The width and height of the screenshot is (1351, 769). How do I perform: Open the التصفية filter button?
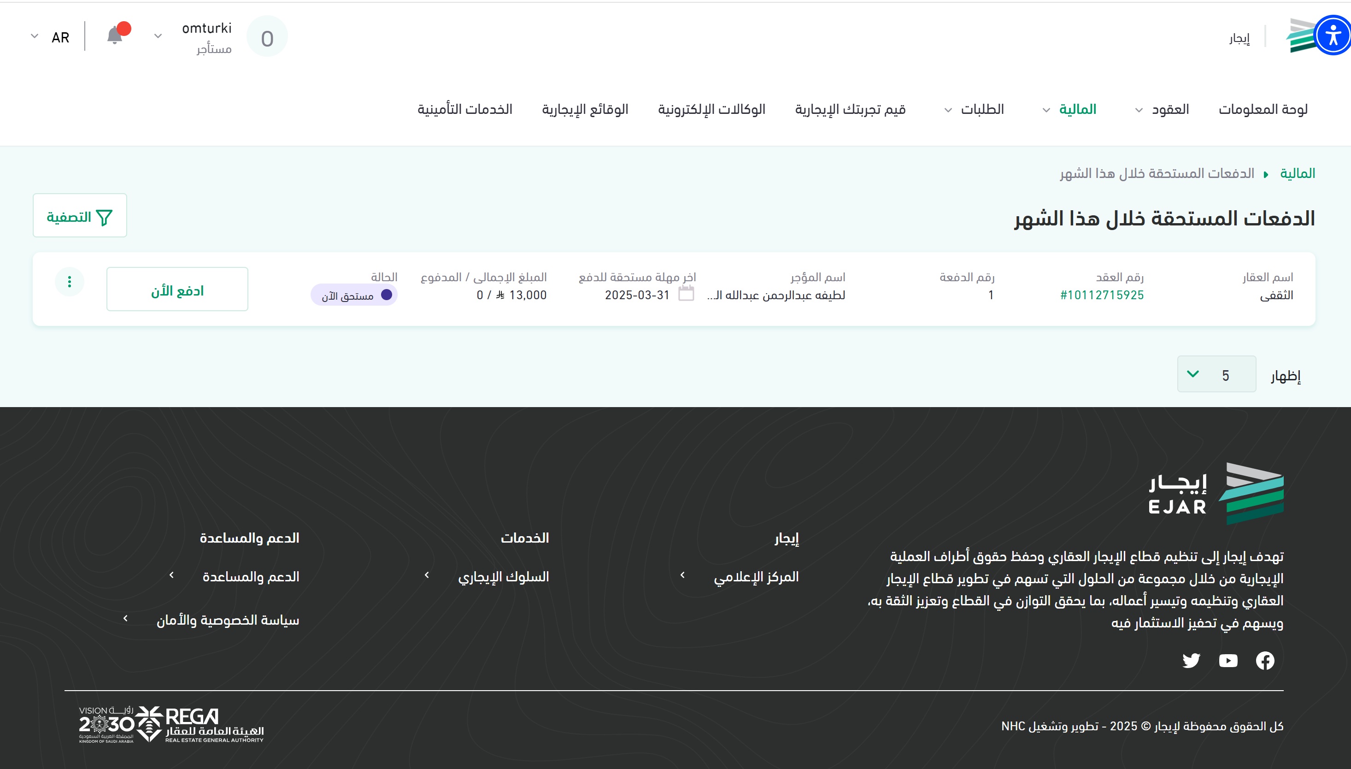point(80,216)
